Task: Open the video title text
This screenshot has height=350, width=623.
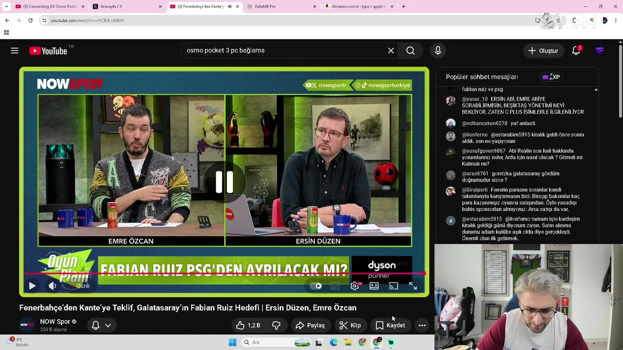Action: (188, 308)
